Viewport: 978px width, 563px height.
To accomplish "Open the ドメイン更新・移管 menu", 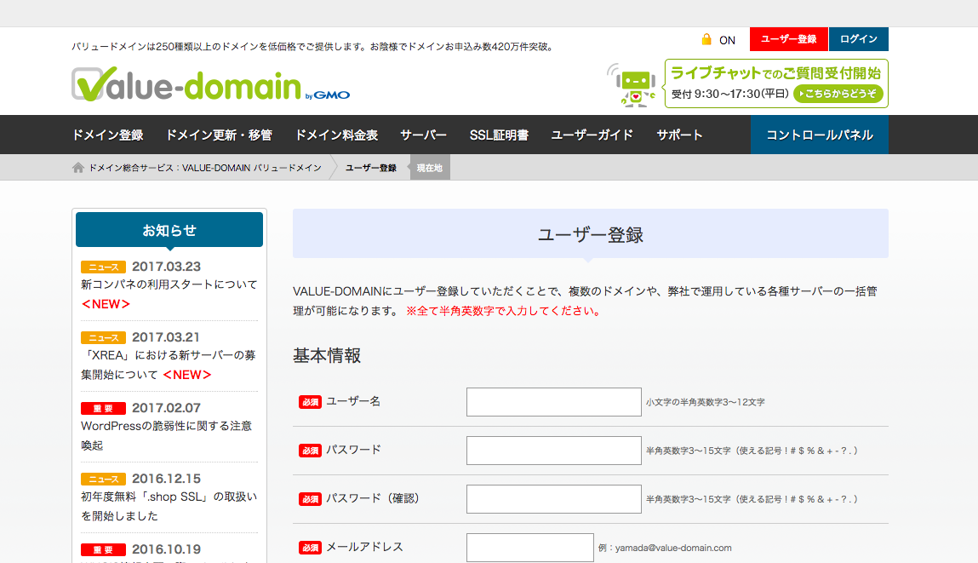I will click(x=219, y=135).
